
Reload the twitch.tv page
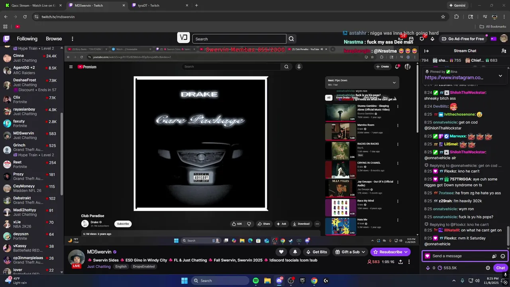pos(25,17)
